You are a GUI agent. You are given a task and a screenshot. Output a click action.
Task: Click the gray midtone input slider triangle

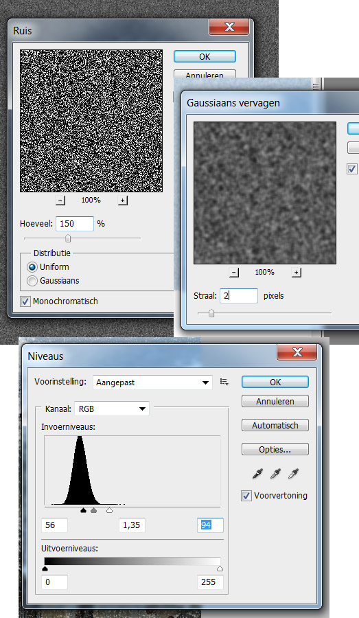[x=94, y=510]
